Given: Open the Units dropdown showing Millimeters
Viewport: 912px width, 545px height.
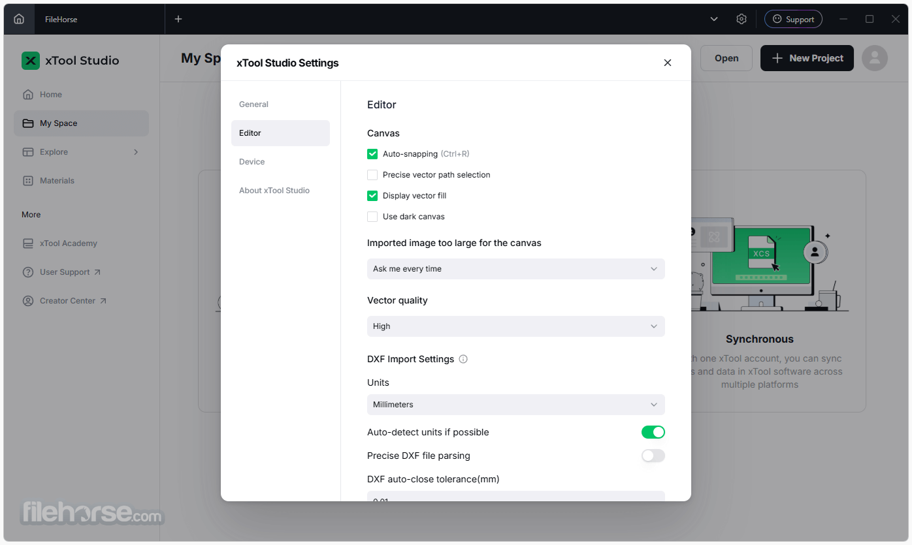Looking at the screenshot, I should tap(516, 405).
